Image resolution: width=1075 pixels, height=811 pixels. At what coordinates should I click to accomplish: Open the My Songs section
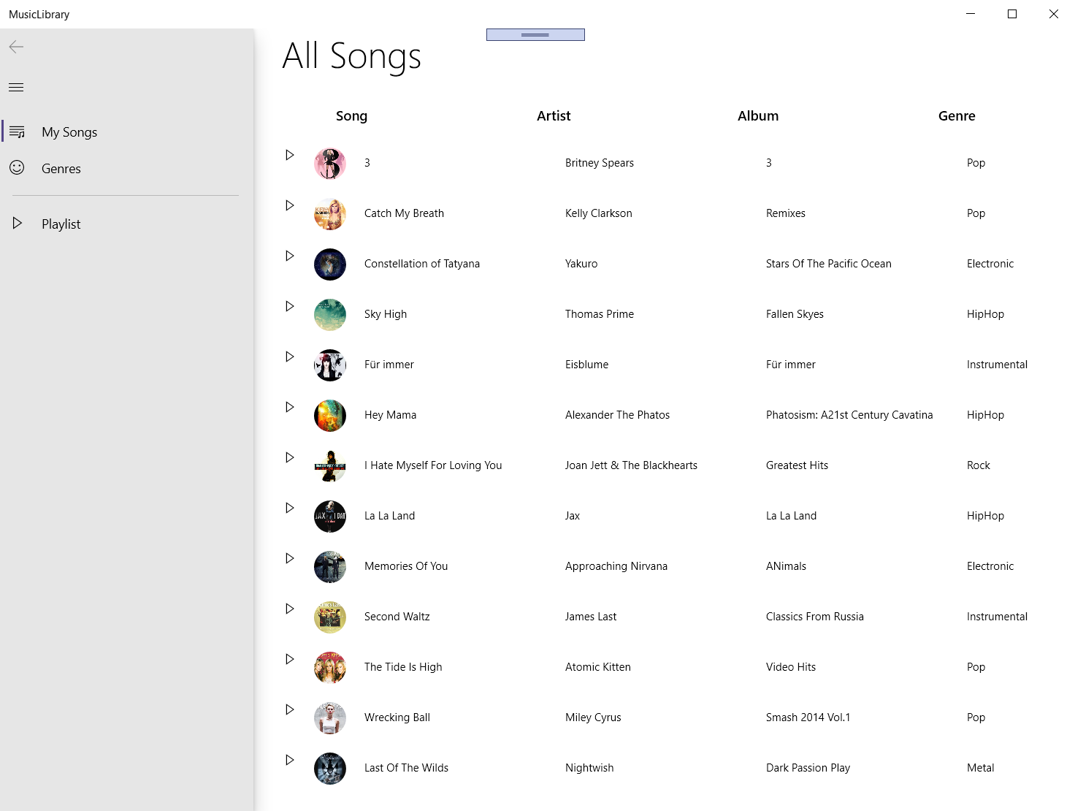pos(69,132)
